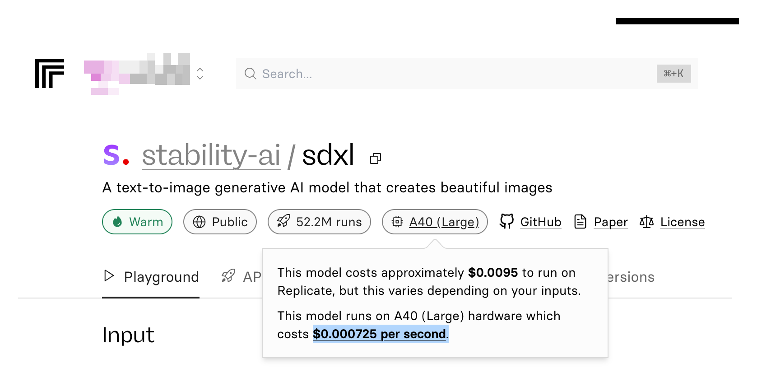This screenshot has height=387, width=757.
Task: Open the GitHub link
Action: (x=540, y=222)
